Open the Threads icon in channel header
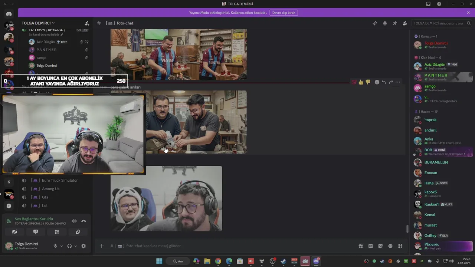Screen dimensions: 475x267 pyautogui.click(x=375, y=23)
